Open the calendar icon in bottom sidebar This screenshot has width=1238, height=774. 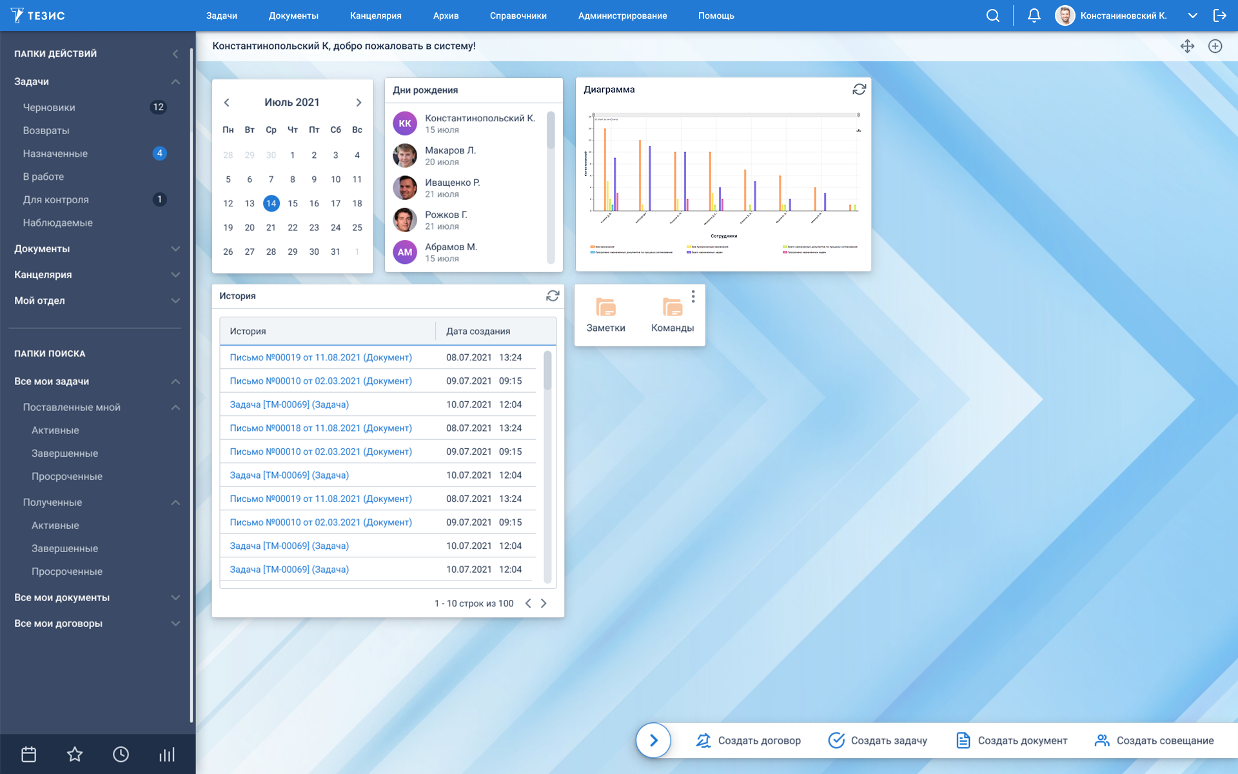pos(29,755)
